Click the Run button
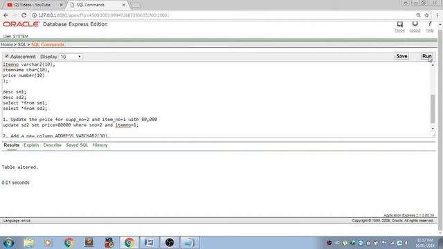Screen dimensions: 443x249 click(426, 56)
